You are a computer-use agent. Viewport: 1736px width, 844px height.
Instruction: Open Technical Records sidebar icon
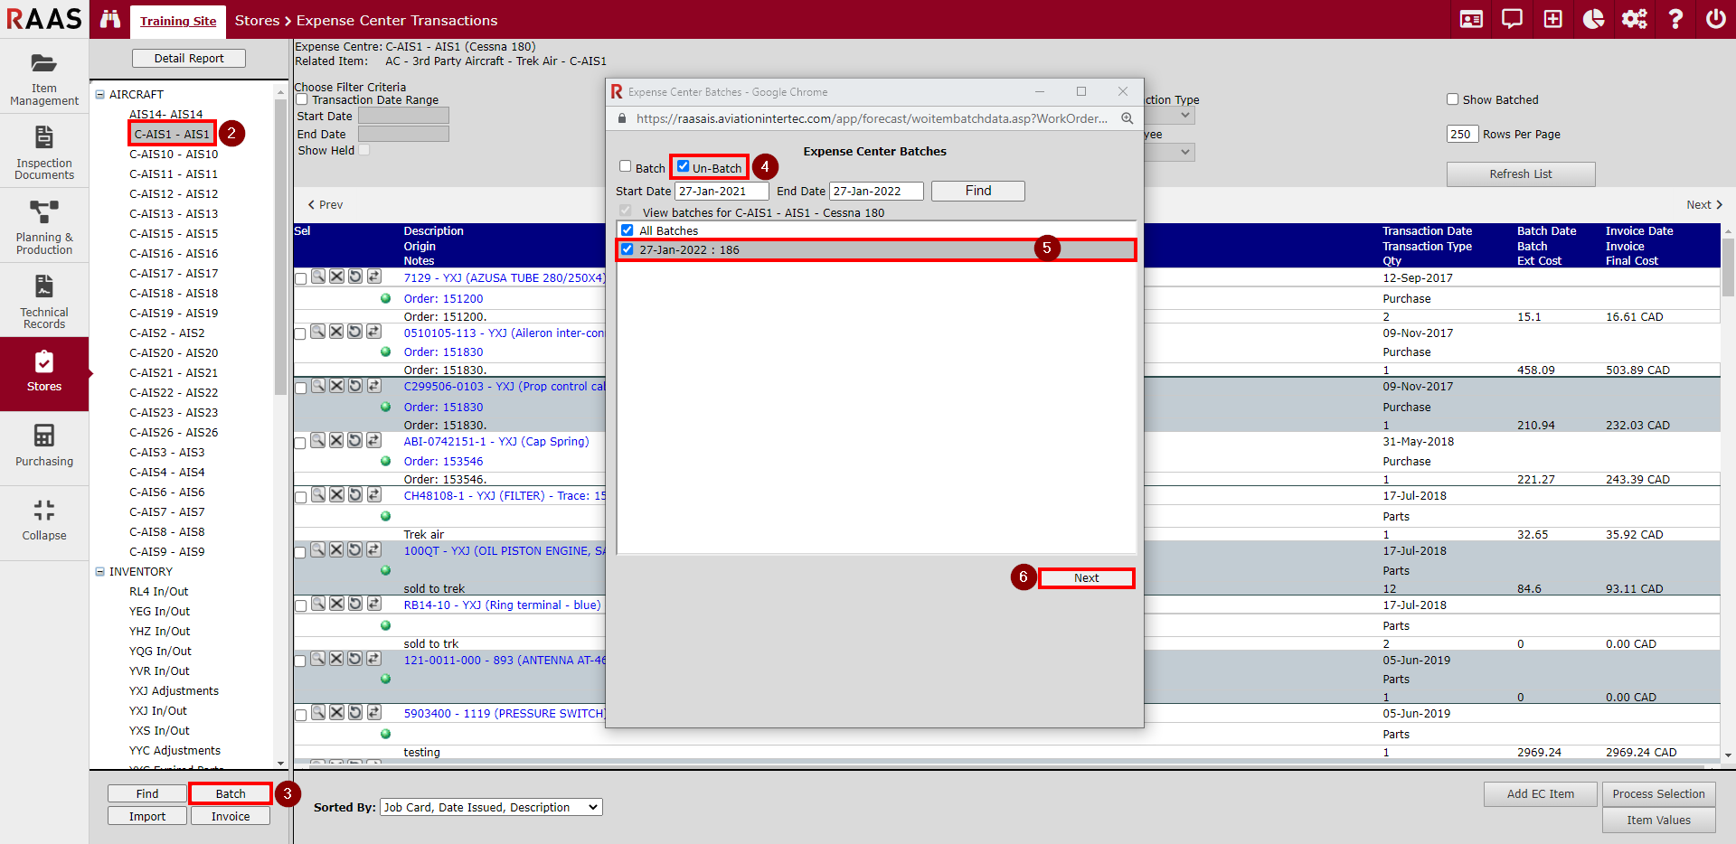(43, 287)
